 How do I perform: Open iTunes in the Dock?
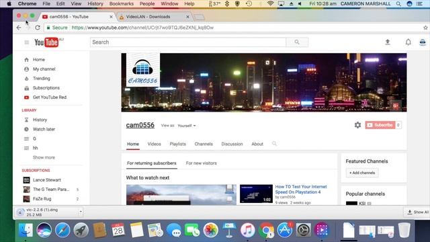click(248, 230)
